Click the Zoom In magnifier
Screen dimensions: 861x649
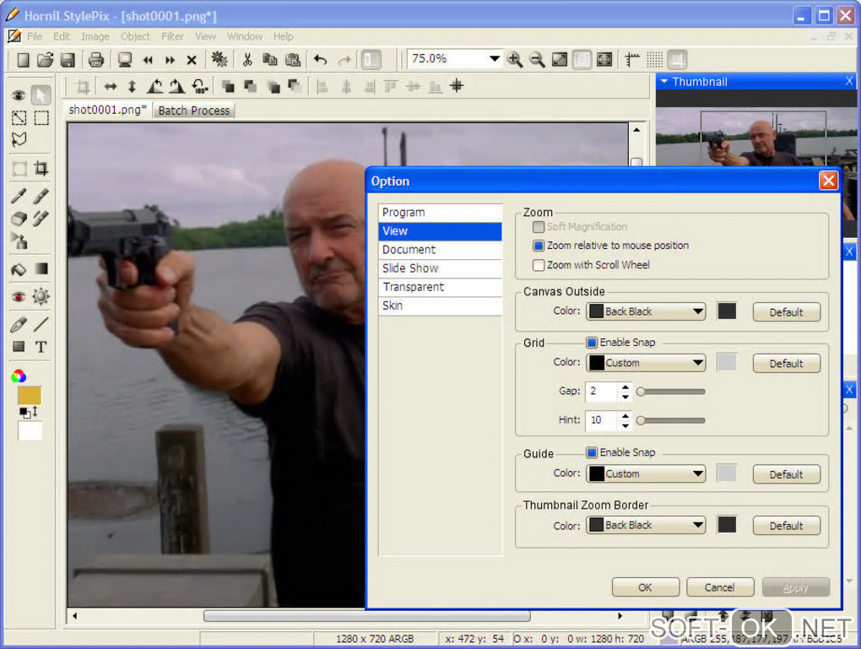[x=515, y=59]
